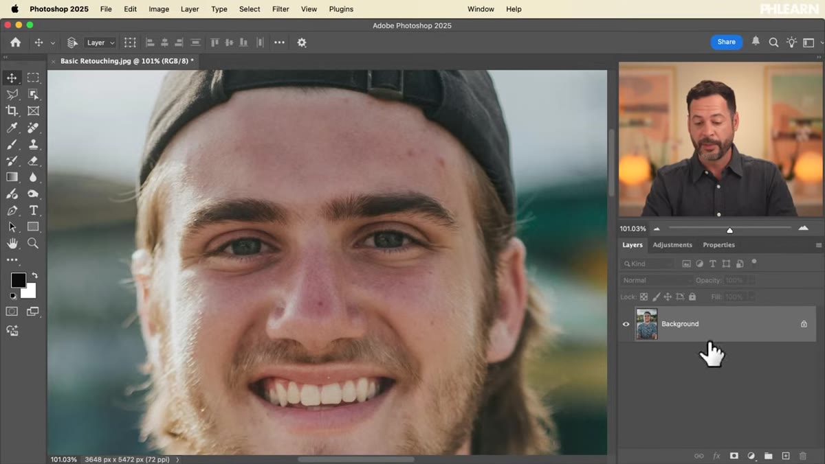Add a layer mask from Layers panel

tap(734, 456)
